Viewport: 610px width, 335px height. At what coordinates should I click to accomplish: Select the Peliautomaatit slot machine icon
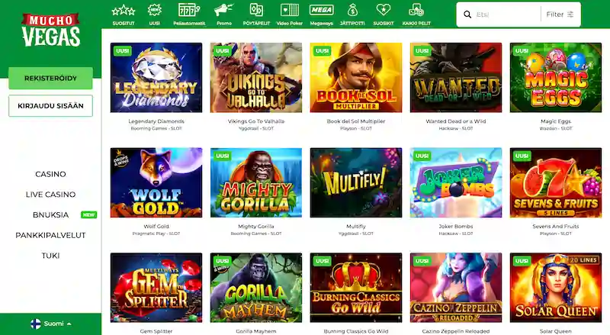[189, 10]
